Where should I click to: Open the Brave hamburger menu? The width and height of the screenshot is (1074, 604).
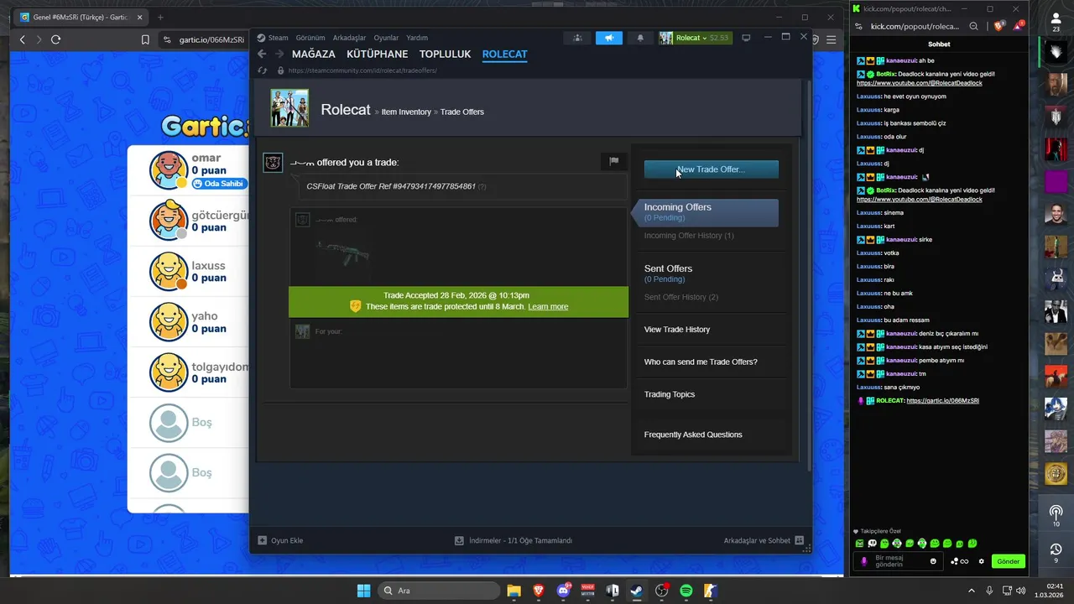coord(832,39)
